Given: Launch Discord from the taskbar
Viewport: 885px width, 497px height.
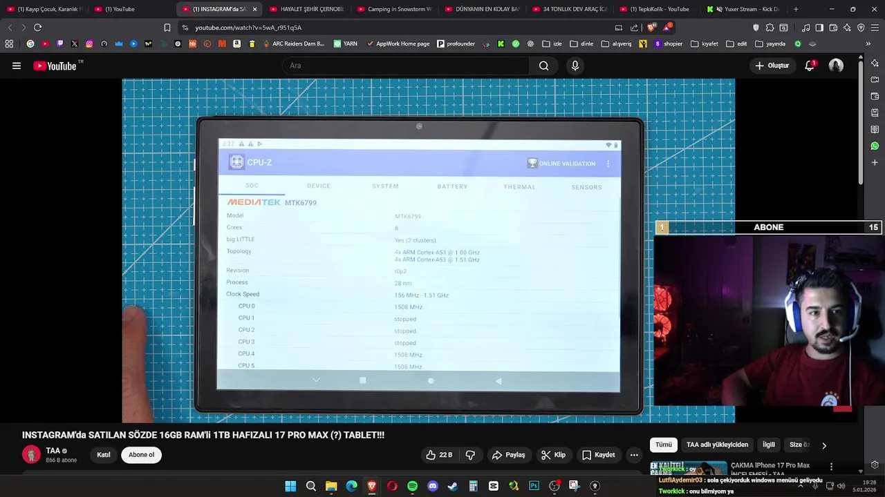Looking at the screenshot, I should (x=432, y=486).
